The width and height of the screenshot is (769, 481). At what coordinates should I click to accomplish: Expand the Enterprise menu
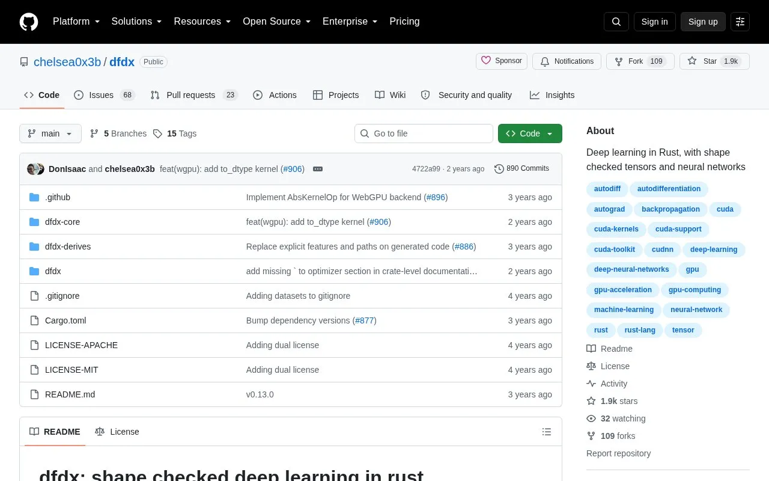point(350,22)
